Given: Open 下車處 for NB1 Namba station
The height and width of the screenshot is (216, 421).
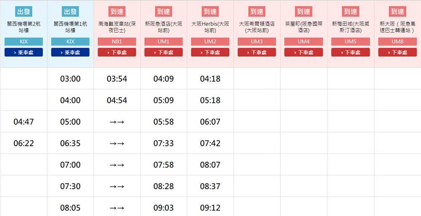Looking at the screenshot, I should coord(117,52).
